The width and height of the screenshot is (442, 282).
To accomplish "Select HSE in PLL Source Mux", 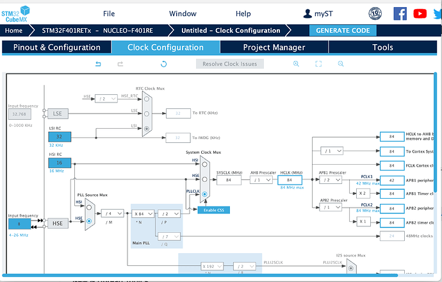I will pyautogui.click(x=89, y=221).
